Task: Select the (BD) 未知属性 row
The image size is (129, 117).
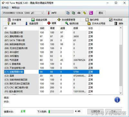Action: [x=51, y=56]
